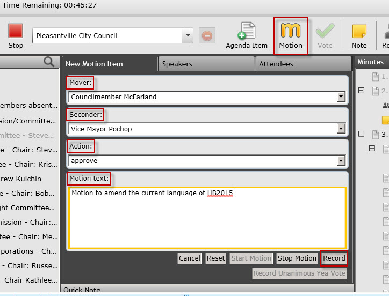Click the Agenda Item icon
The image size is (389, 296).
point(247,31)
